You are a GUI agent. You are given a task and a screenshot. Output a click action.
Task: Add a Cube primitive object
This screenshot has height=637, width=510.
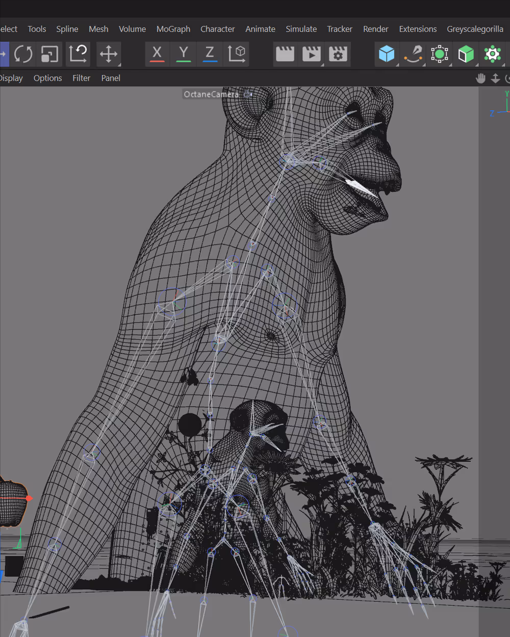[x=387, y=54]
